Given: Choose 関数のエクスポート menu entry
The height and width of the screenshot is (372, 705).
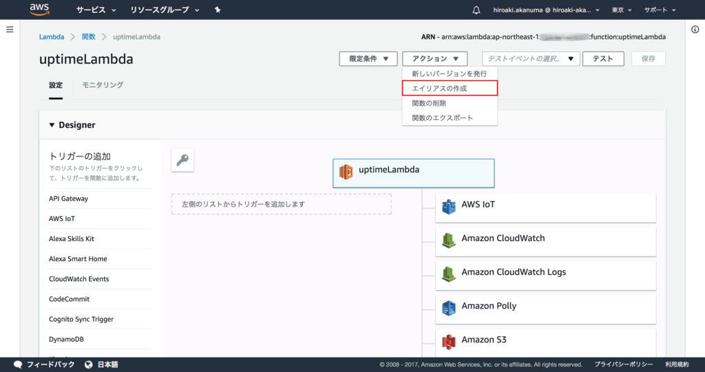Looking at the screenshot, I should click(450, 118).
